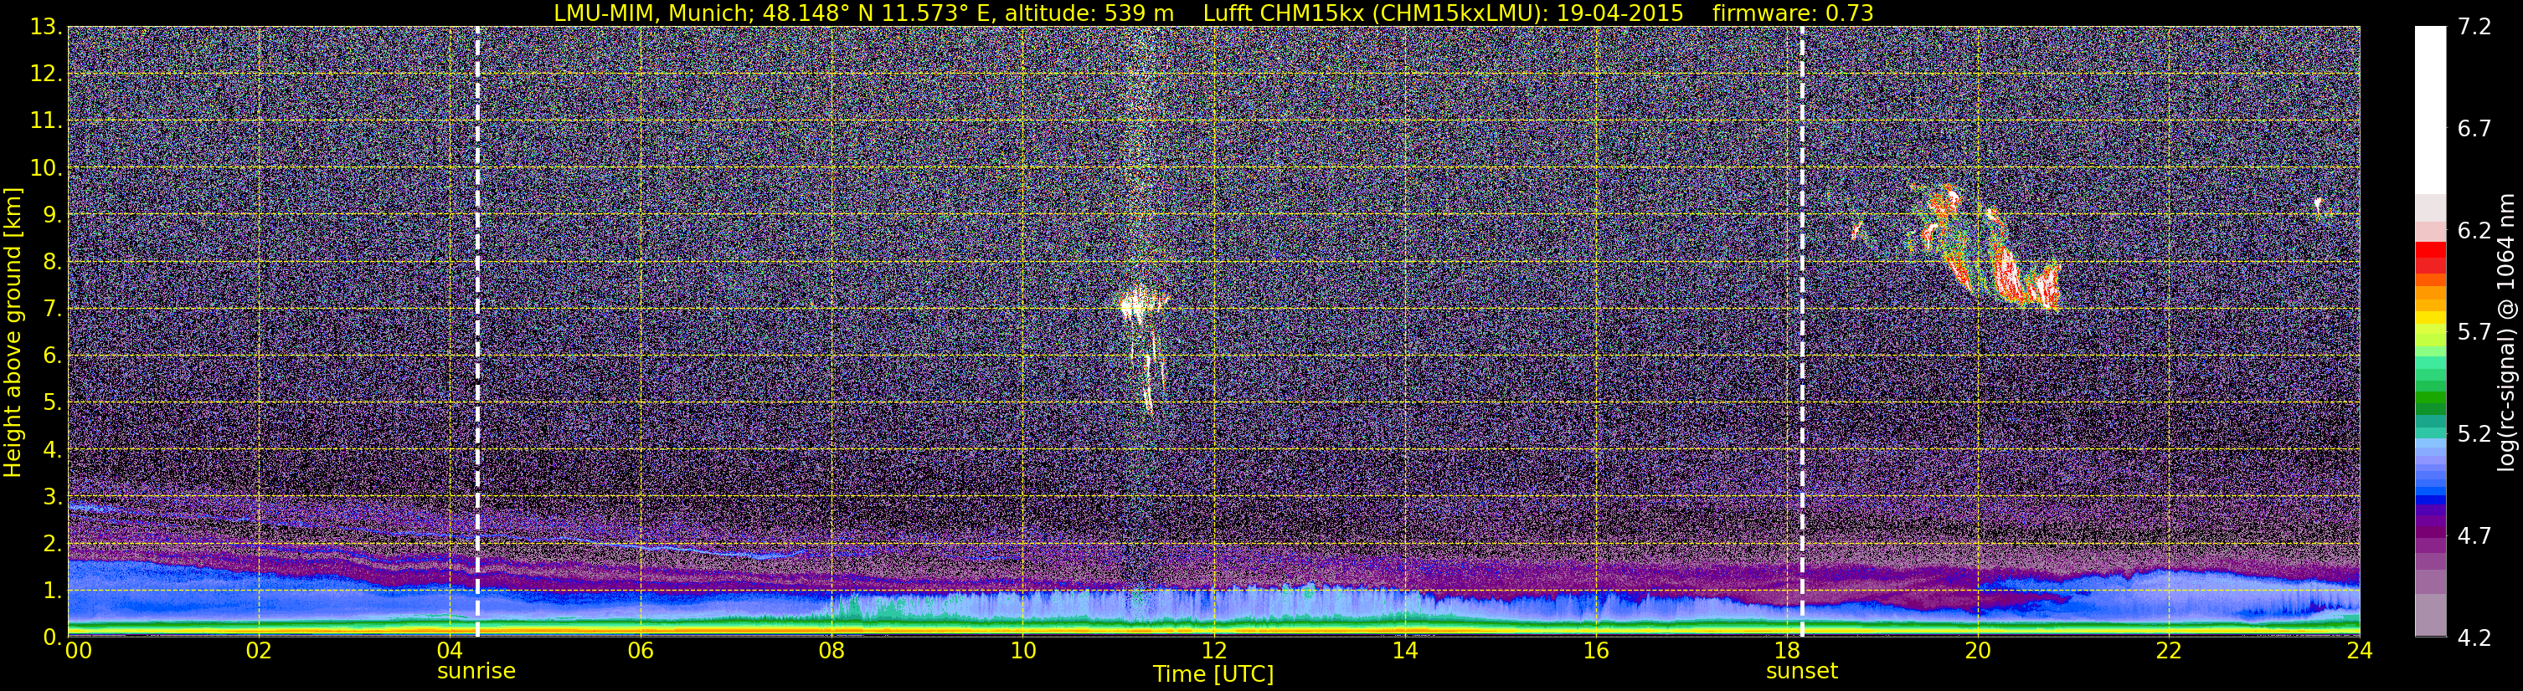Click the time tick label 10

pos(1022,651)
